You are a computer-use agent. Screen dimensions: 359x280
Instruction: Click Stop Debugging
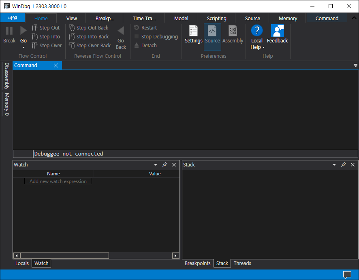156,36
